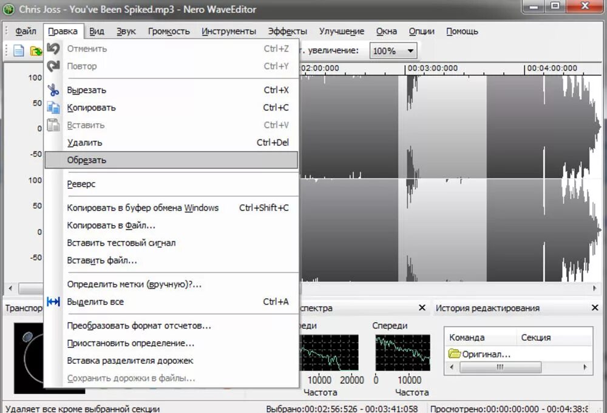Open the Громкость menu
The width and height of the screenshot is (607, 413).
pyautogui.click(x=169, y=32)
